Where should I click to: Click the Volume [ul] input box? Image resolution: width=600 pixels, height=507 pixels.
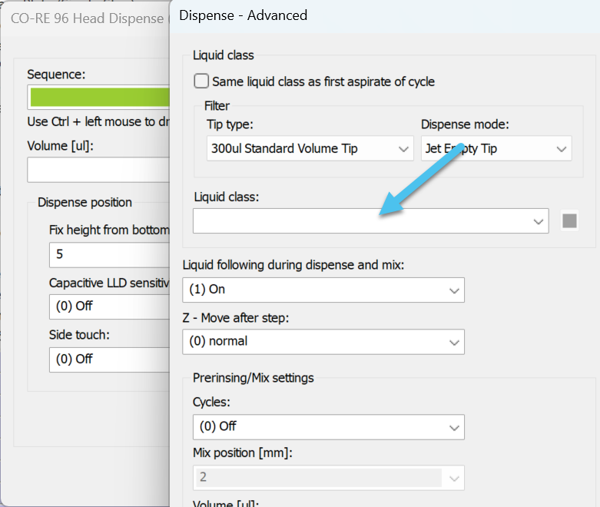click(98, 170)
